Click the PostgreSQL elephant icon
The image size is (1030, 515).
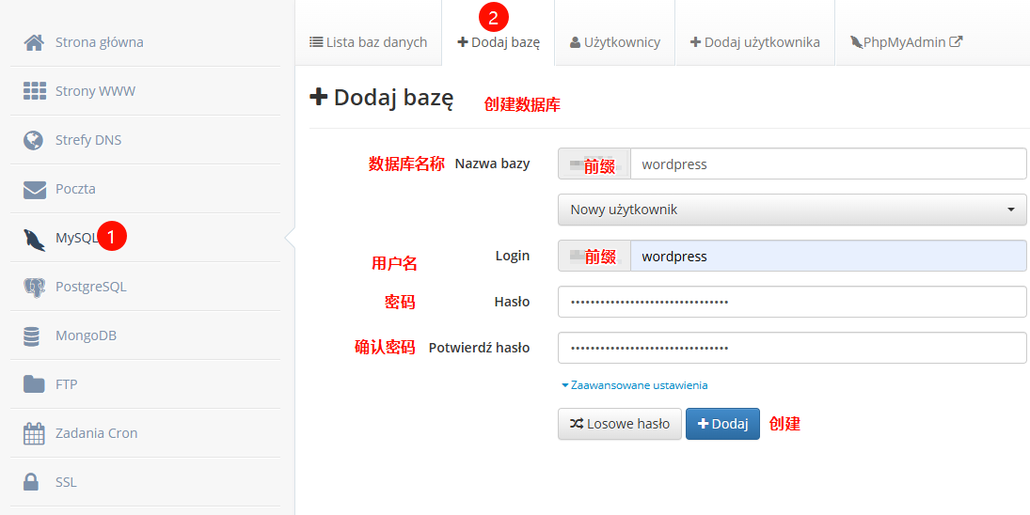pos(35,287)
